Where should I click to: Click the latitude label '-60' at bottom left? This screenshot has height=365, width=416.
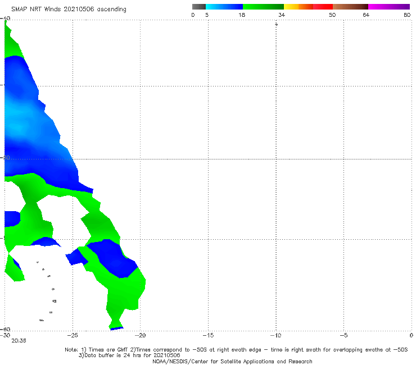(x=5, y=329)
